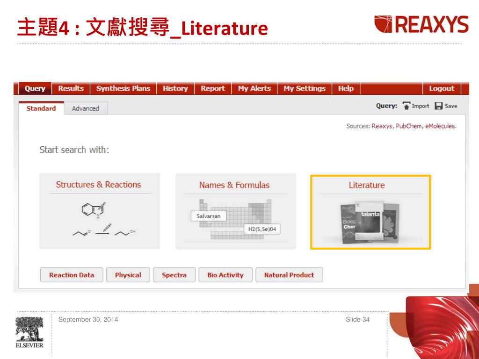This screenshot has height=359, width=479.
Task: Click the "September 30, 2014" date text
Action: (88, 319)
